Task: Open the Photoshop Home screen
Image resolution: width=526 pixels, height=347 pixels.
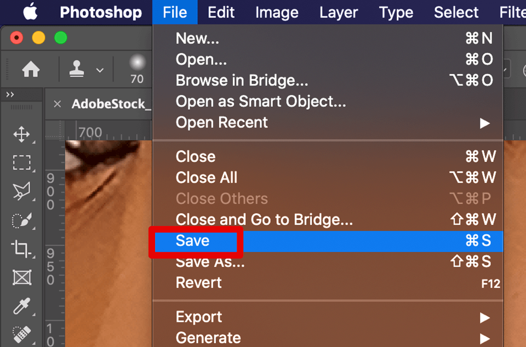Action: point(31,70)
